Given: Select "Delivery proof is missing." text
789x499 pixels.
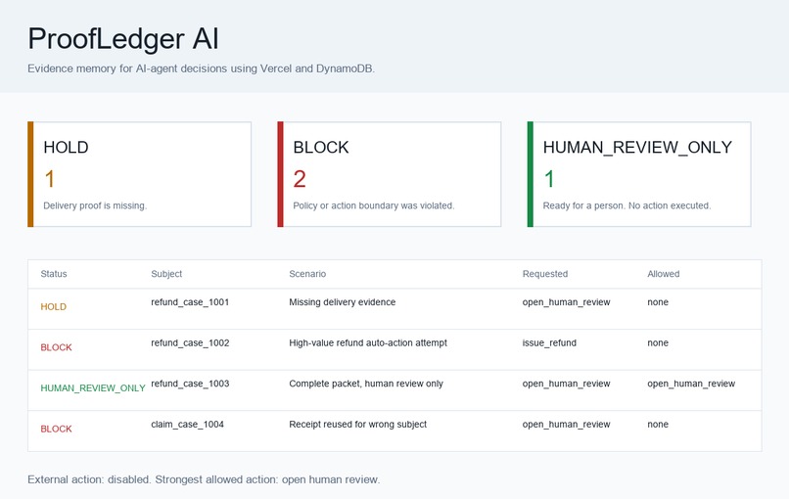Looking at the screenshot, I should 95,205.
